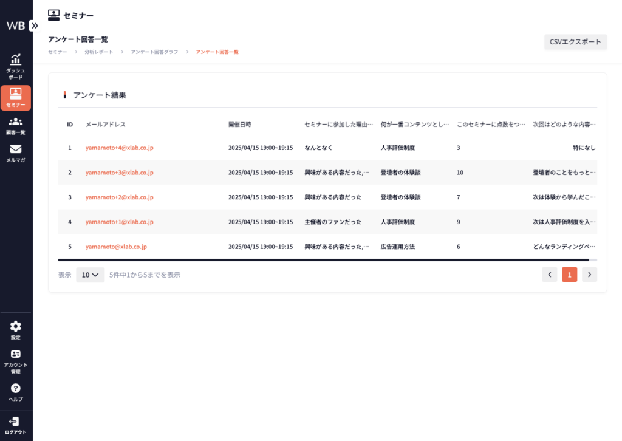
Task: Navigate to 分析レポート breadcrumb
Action: coord(98,52)
